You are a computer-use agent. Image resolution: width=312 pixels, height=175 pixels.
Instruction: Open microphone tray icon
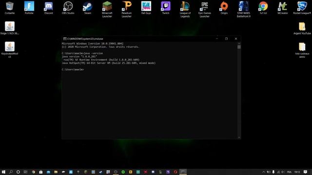273,172
